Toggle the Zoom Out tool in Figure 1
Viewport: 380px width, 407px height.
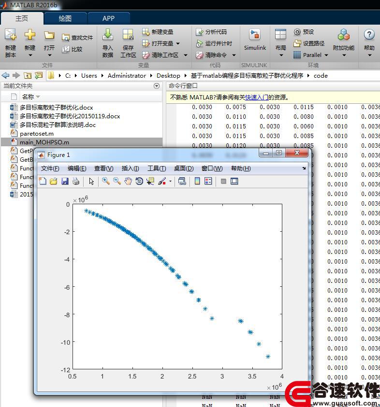[117, 181]
